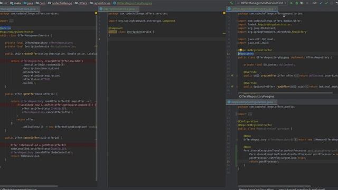Run with coverage icon in toolbar
This screenshot has height=190, width=338.
302,3
